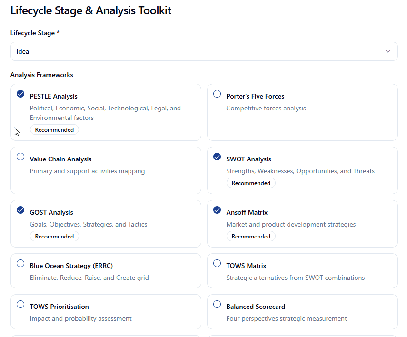This screenshot has width=407, height=337.
Task: Click the Recommended badge on PESTLE Analysis
Action: [54, 129]
